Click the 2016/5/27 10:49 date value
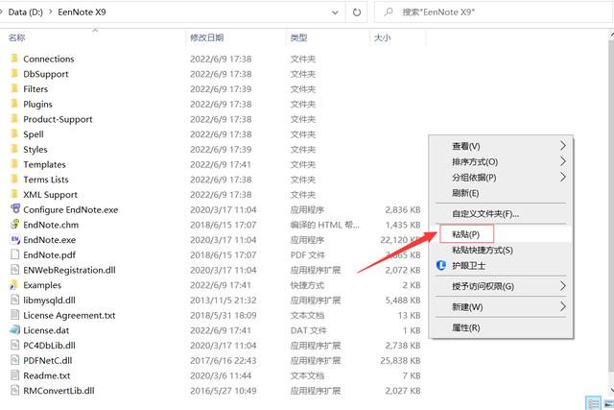Image resolution: width=614 pixels, height=410 pixels. (224, 391)
